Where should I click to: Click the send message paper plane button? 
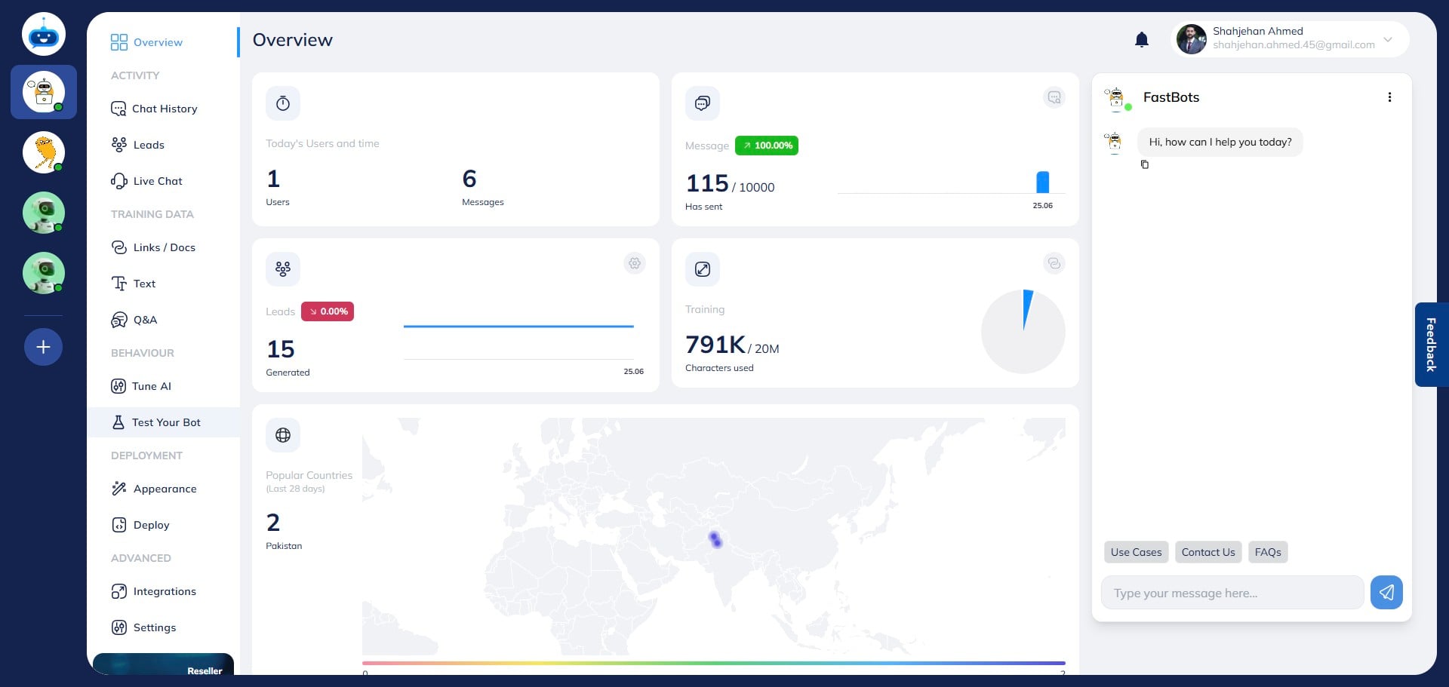coord(1386,593)
